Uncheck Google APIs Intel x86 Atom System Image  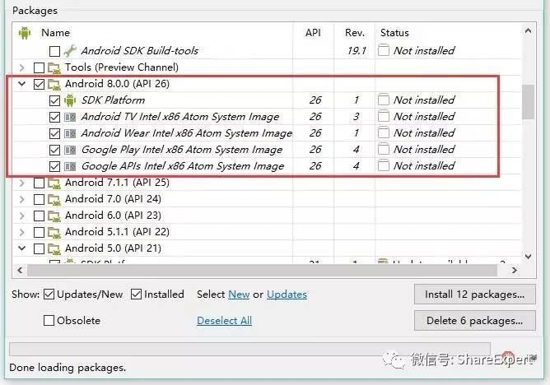[x=54, y=166]
